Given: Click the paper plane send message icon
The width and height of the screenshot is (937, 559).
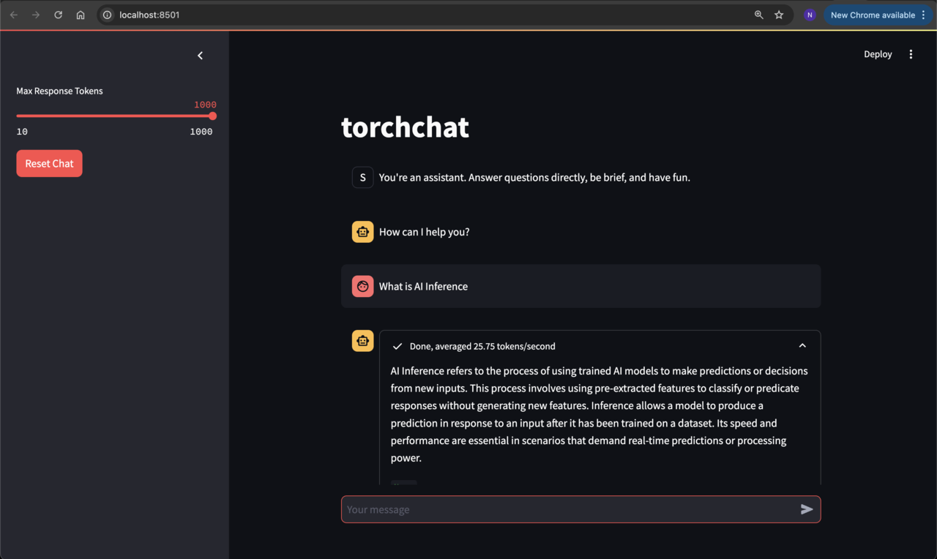Looking at the screenshot, I should pos(806,509).
